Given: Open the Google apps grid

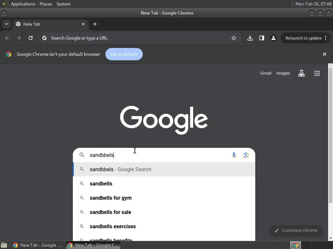Looking at the screenshot, I should point(317,73).
